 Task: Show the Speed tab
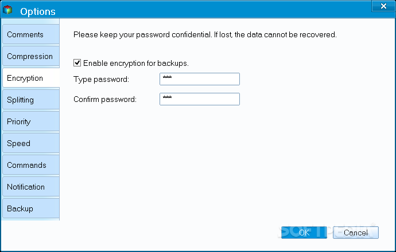(30, 144)
